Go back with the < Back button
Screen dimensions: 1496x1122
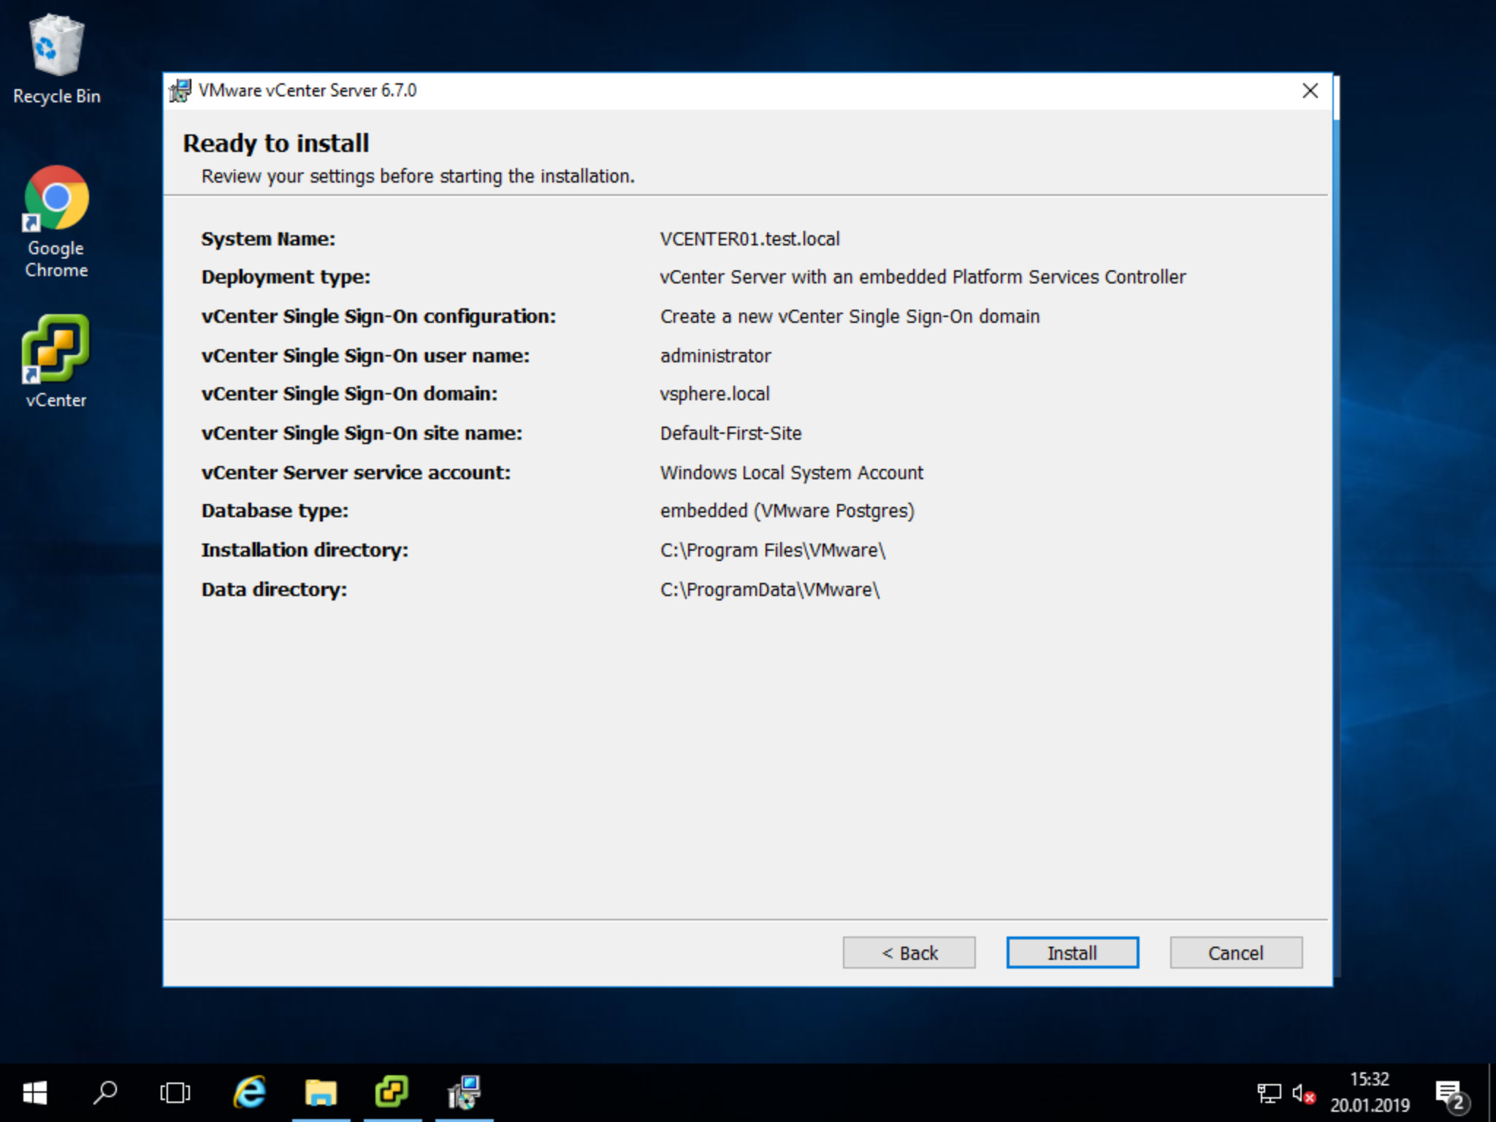point(909,953)
